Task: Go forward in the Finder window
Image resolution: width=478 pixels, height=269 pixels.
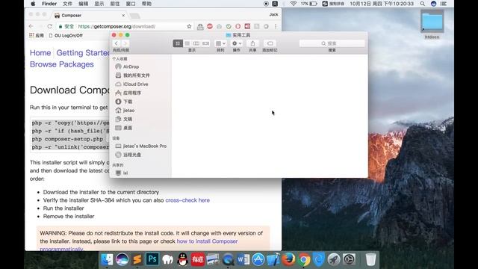Action: click(125, 43)
